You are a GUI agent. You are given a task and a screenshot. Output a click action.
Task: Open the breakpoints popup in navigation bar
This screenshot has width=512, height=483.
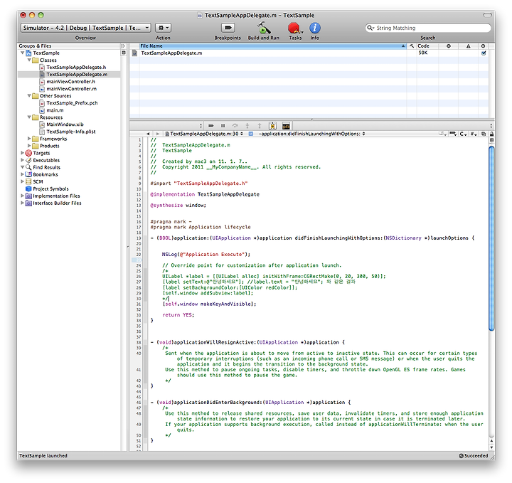click(453, 134)
